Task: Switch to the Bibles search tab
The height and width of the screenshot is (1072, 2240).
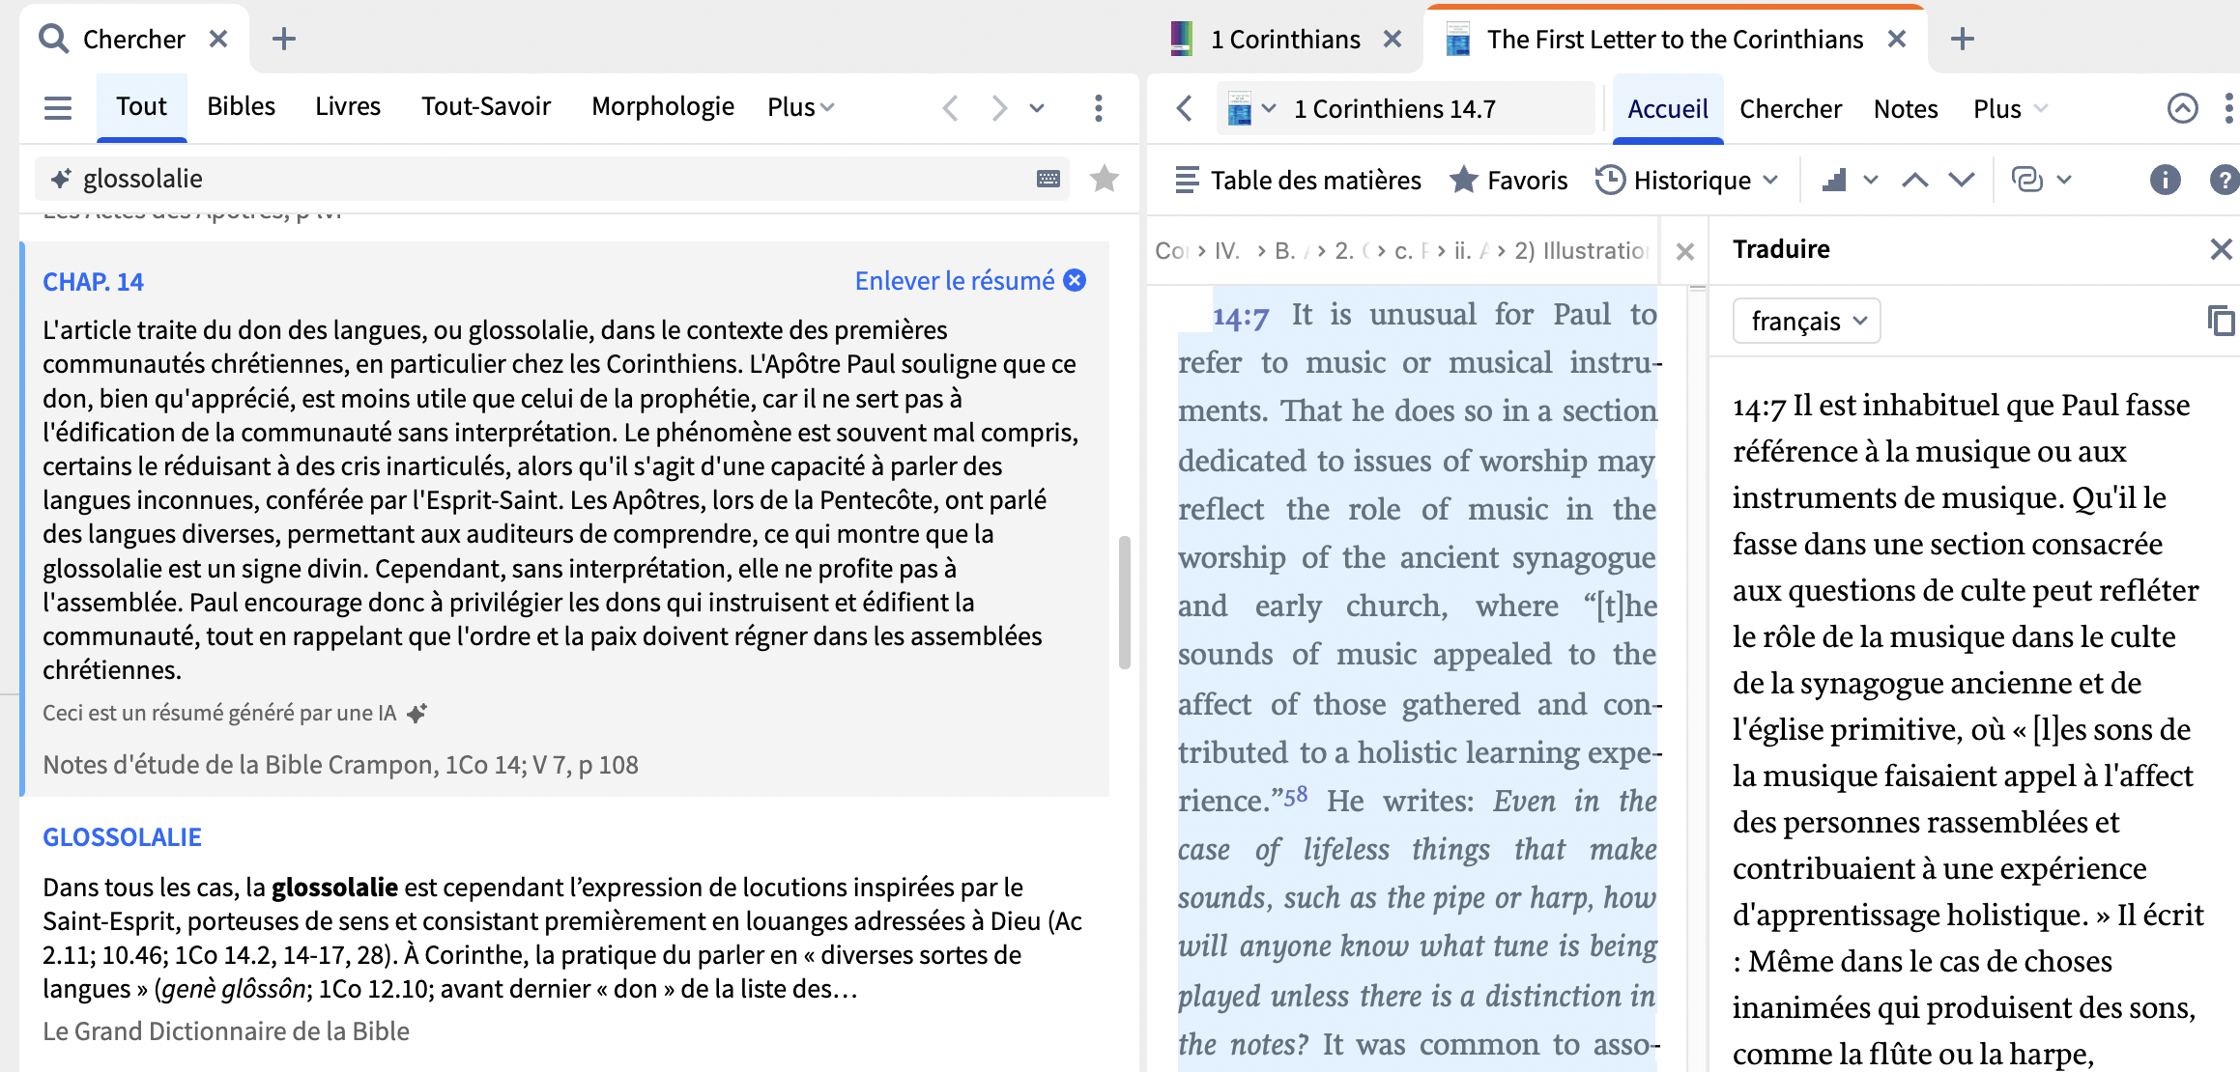Action: (241, 106)
